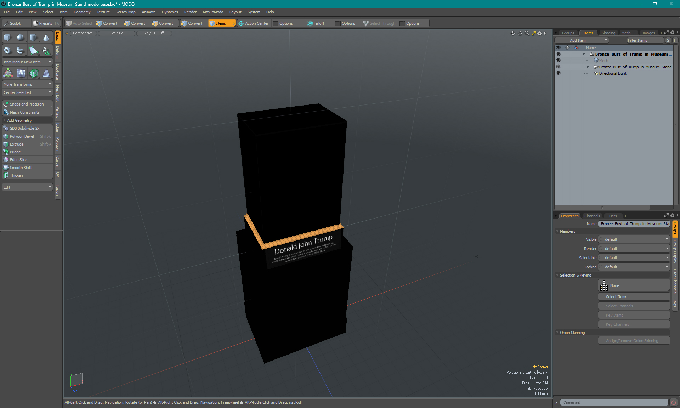The height and width of the screenshot is (408, 680).
Task: Click the Action Center toolbar item
Action: click(254, 23)
